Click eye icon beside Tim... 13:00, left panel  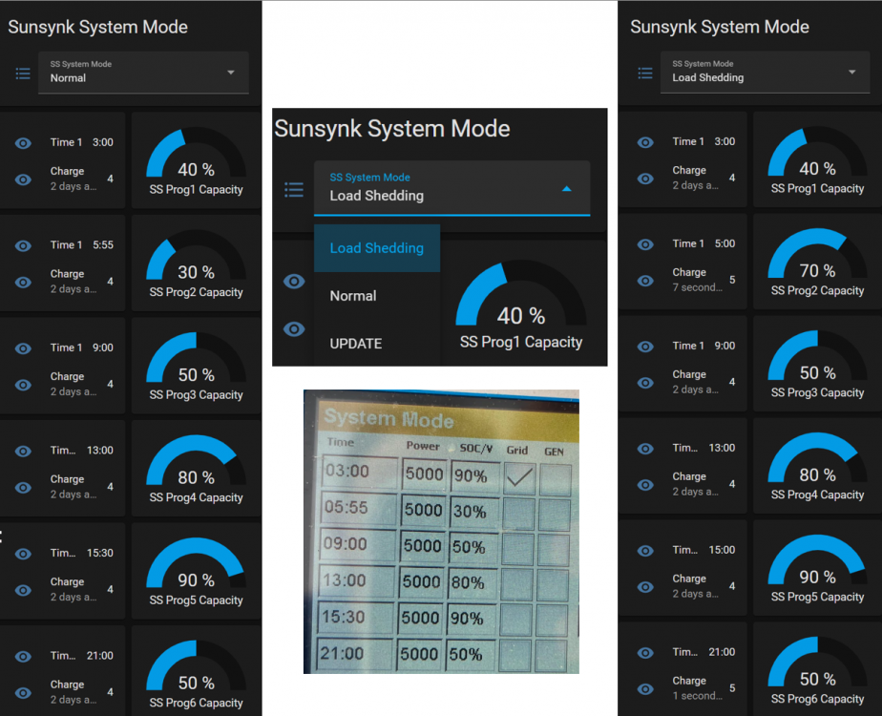click(23, 452)
